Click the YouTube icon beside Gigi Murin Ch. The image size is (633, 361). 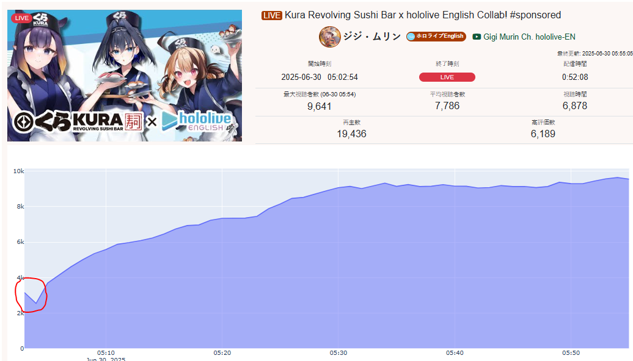[477, 37]
